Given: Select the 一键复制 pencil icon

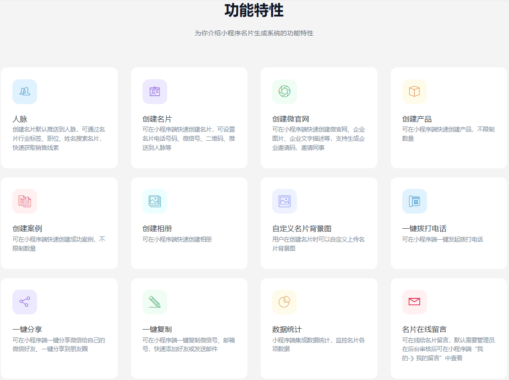Looking at the screenshot, I should click(x=155, y=302).
